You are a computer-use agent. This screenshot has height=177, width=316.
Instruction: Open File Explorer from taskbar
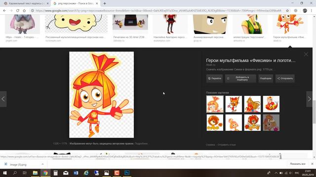point(35,173)
